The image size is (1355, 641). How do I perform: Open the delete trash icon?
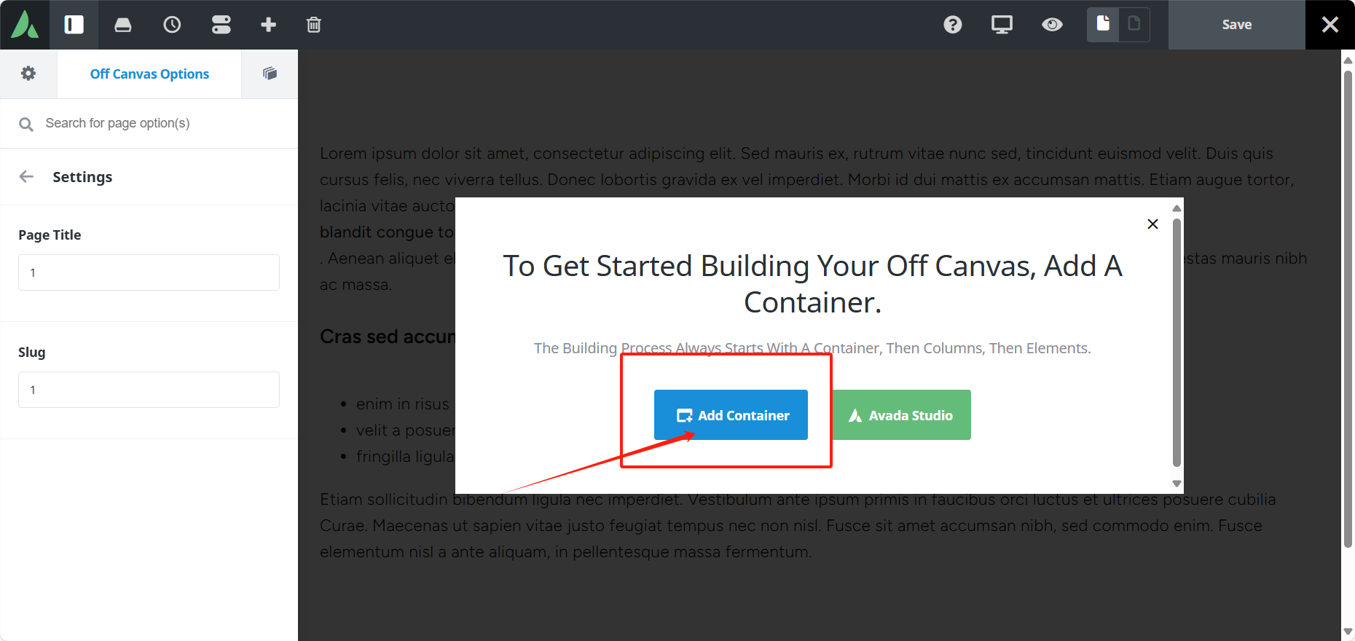[313, 24]
